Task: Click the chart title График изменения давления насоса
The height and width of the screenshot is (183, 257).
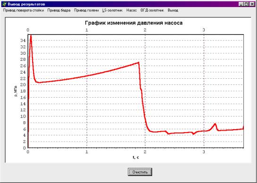Action: pyautogui.click(x=134, y=23)
